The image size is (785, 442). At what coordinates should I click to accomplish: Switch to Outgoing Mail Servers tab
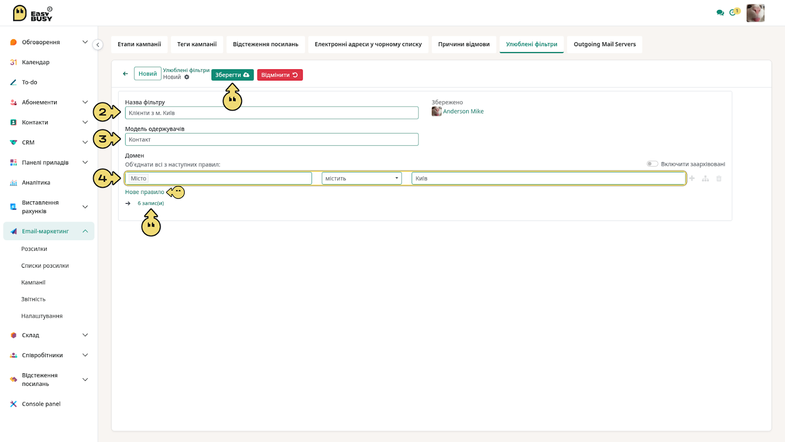(x=604, y=44)
